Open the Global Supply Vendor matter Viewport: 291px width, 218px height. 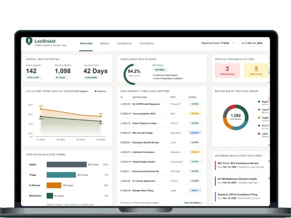(144, 162)
